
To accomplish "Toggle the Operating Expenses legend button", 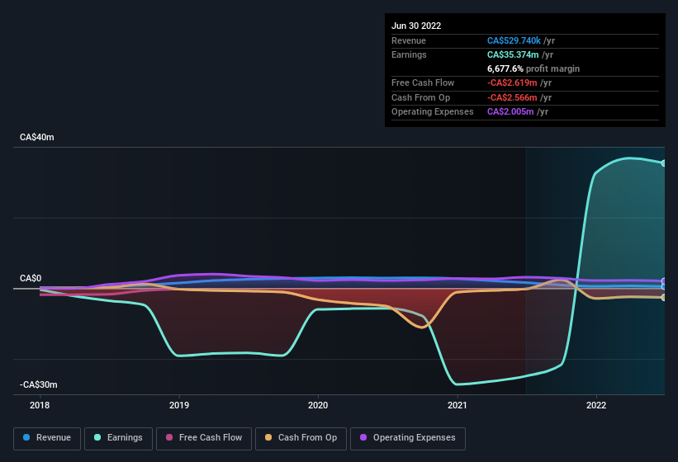I will pyautogui.click(x=408, y=438).
